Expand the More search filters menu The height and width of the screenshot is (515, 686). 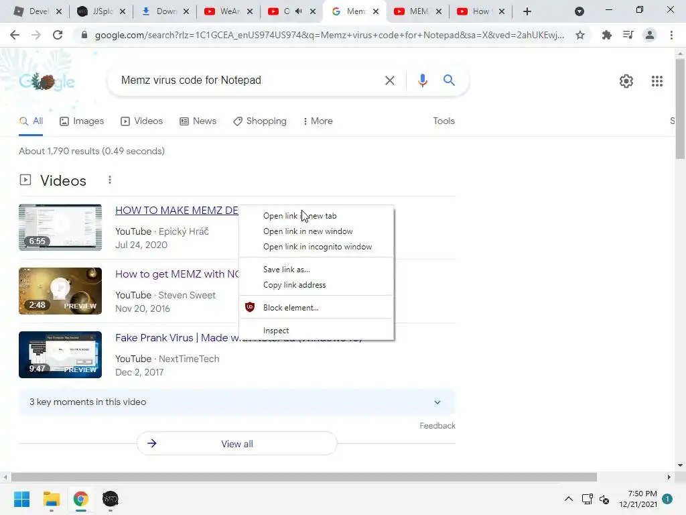pos(318,121)
